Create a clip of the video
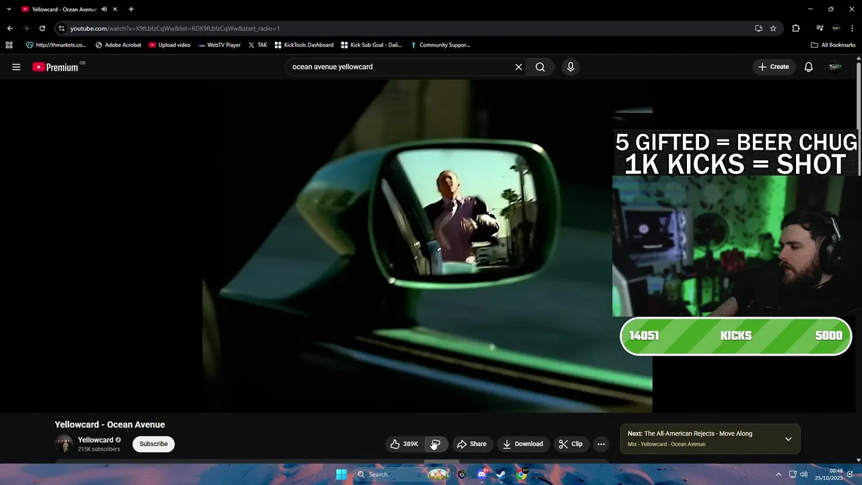Image resolution: width=862 pixels, height=485 pixels. point(570,444)
